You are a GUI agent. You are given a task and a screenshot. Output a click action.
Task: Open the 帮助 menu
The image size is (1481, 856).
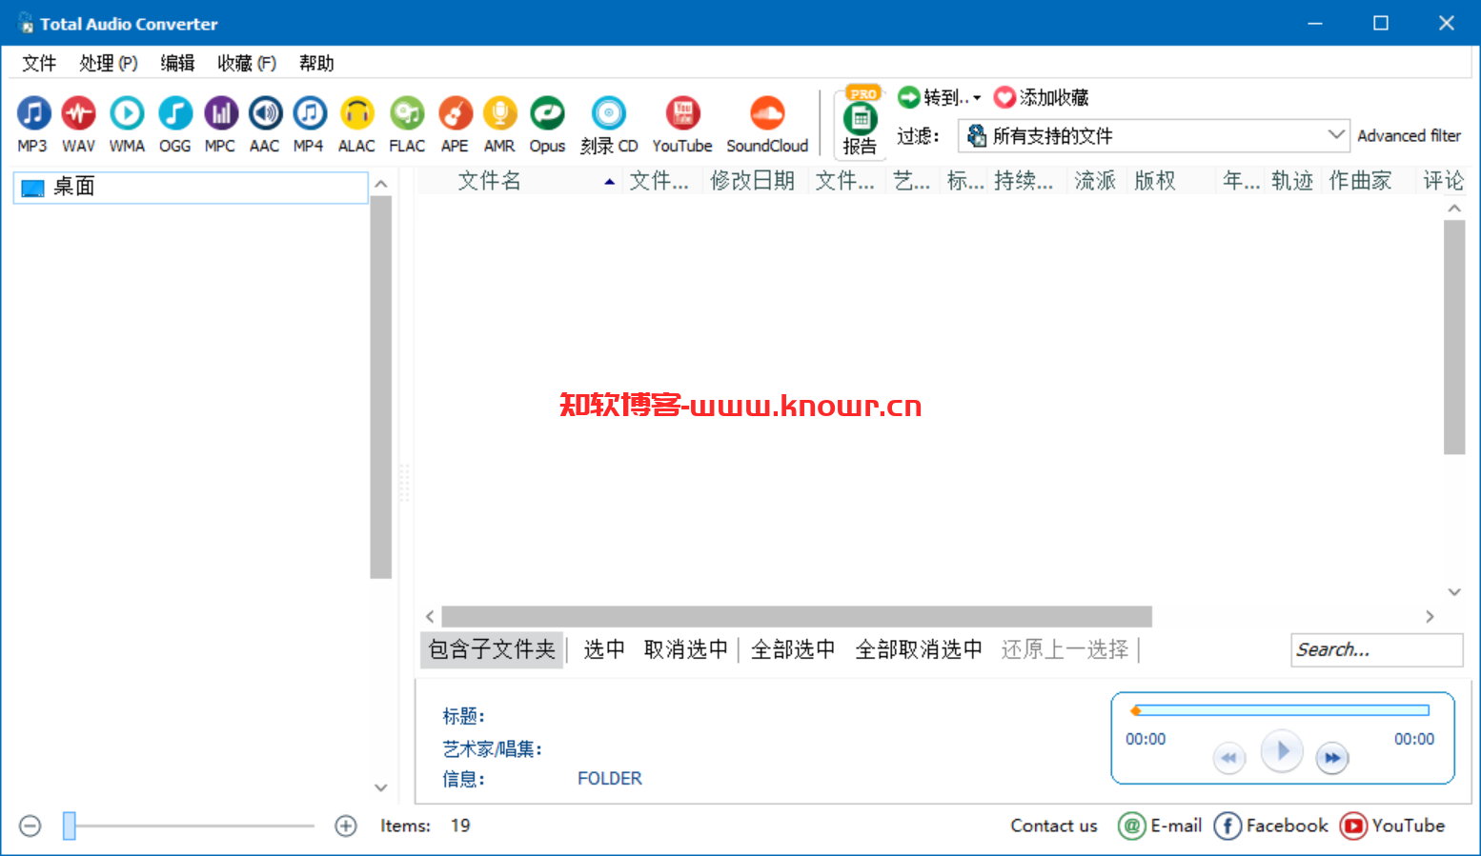pos(316,63)
